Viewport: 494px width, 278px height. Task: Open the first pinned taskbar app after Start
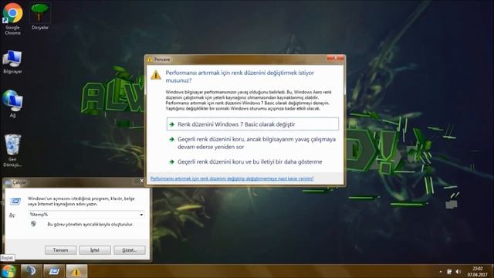(31, 271)
